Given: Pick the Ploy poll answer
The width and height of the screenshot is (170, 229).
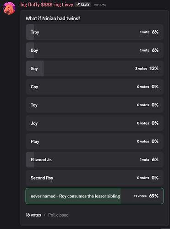Looking at the screenshot, I should point(94,142).
